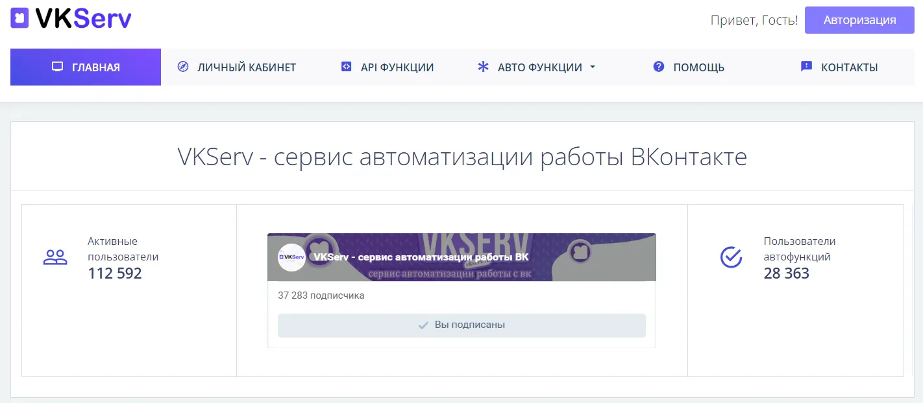
Task: Expand the Авто функции dropdown arrow
Action: coord(592,67)
